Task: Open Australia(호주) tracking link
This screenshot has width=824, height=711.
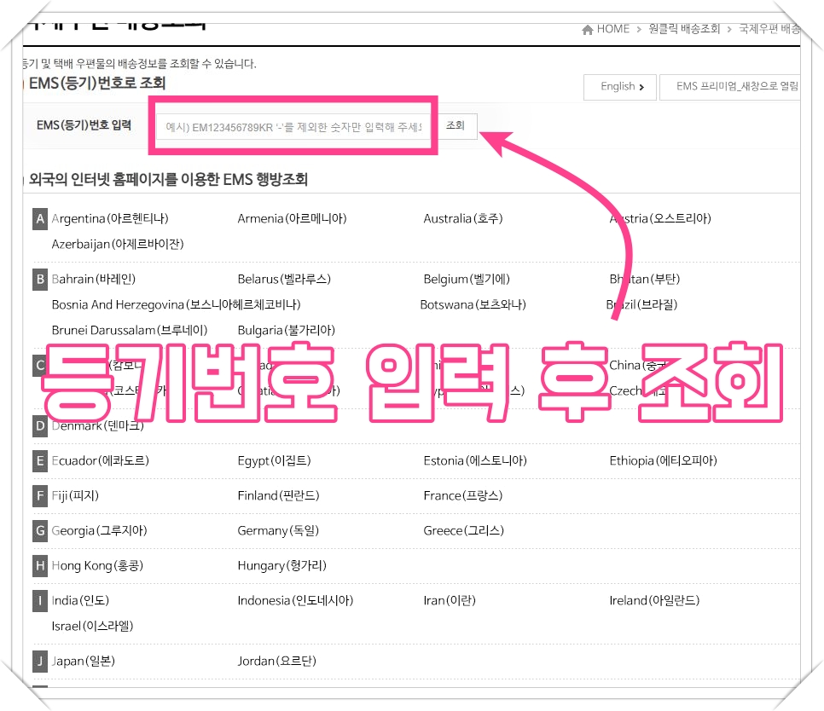Action: click(x=463, y=219)
